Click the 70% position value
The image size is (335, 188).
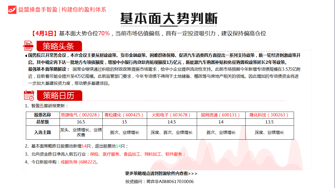tap(104, 33)
